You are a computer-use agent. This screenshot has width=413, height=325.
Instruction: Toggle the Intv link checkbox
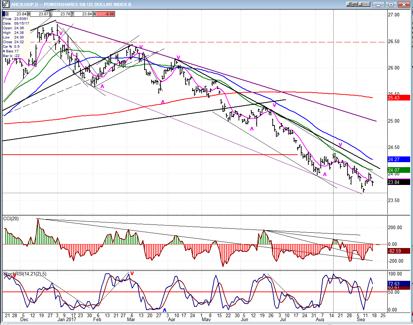pos(361,5)
